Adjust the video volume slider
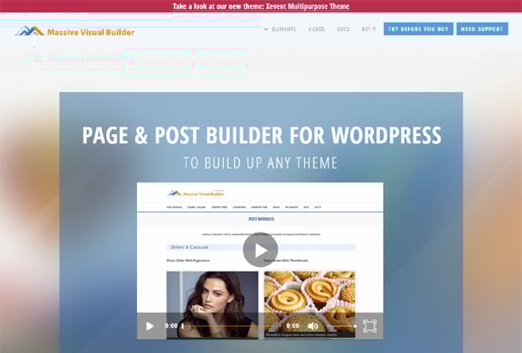522x353 pixels. (339, 326)
